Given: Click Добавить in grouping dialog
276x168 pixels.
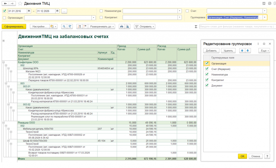Looking at the screenshot, I should point(211,51).
